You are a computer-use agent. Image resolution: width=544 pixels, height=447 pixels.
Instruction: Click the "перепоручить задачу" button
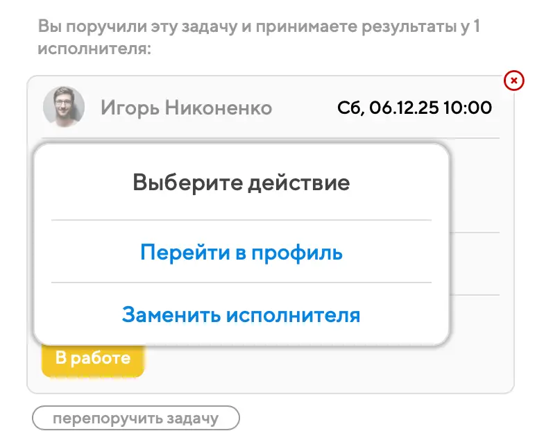pyautogui.click(x=136, y=419)
